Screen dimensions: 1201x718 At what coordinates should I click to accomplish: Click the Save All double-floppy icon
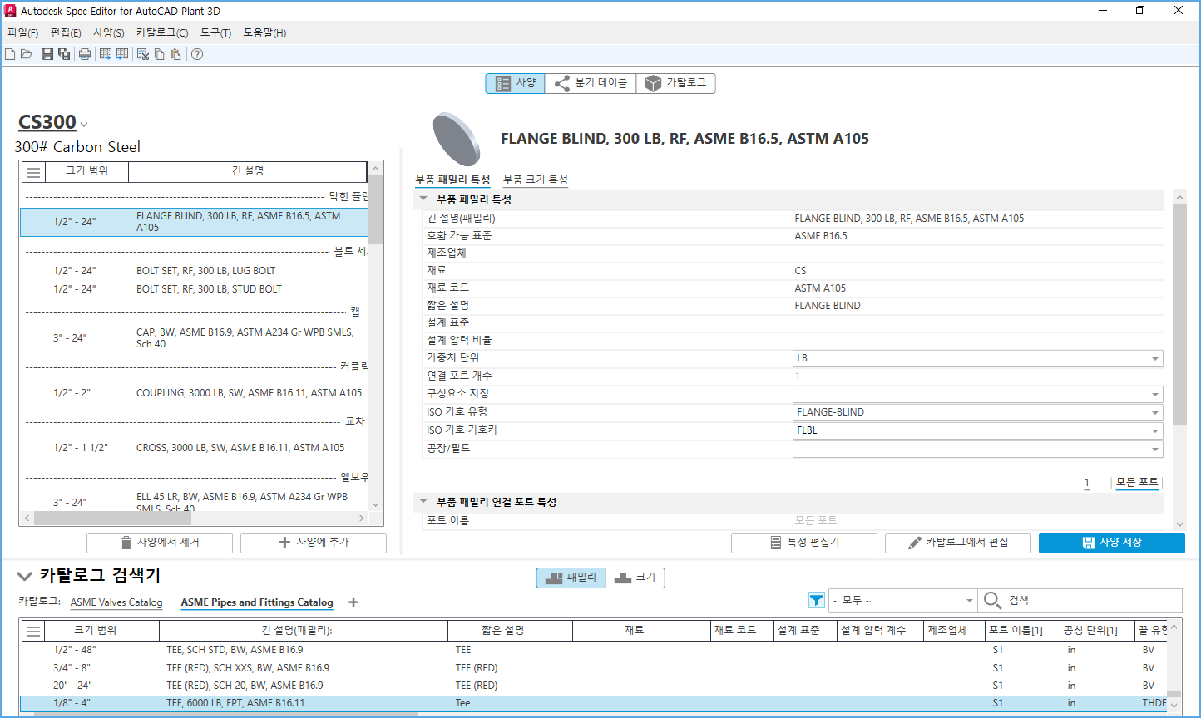[x=64, y=54]
